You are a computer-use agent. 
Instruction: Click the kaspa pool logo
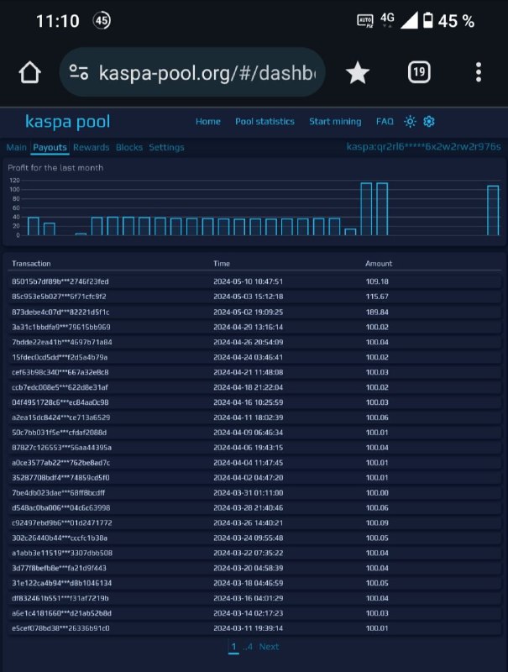tap(68, 122)
